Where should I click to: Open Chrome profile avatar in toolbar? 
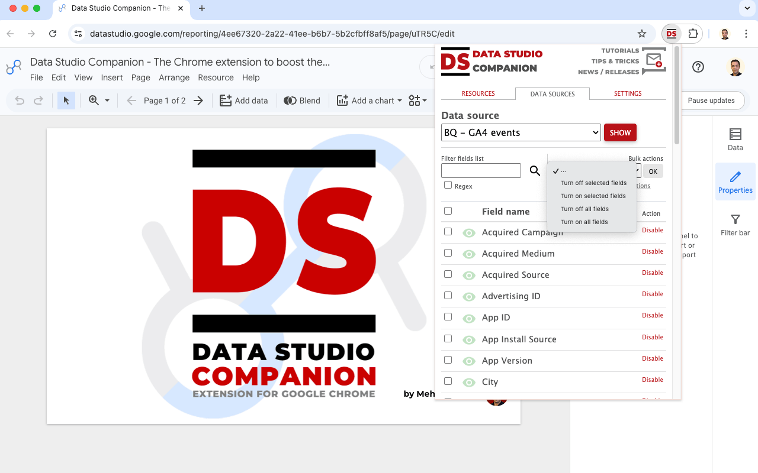(x=725, y=34)
